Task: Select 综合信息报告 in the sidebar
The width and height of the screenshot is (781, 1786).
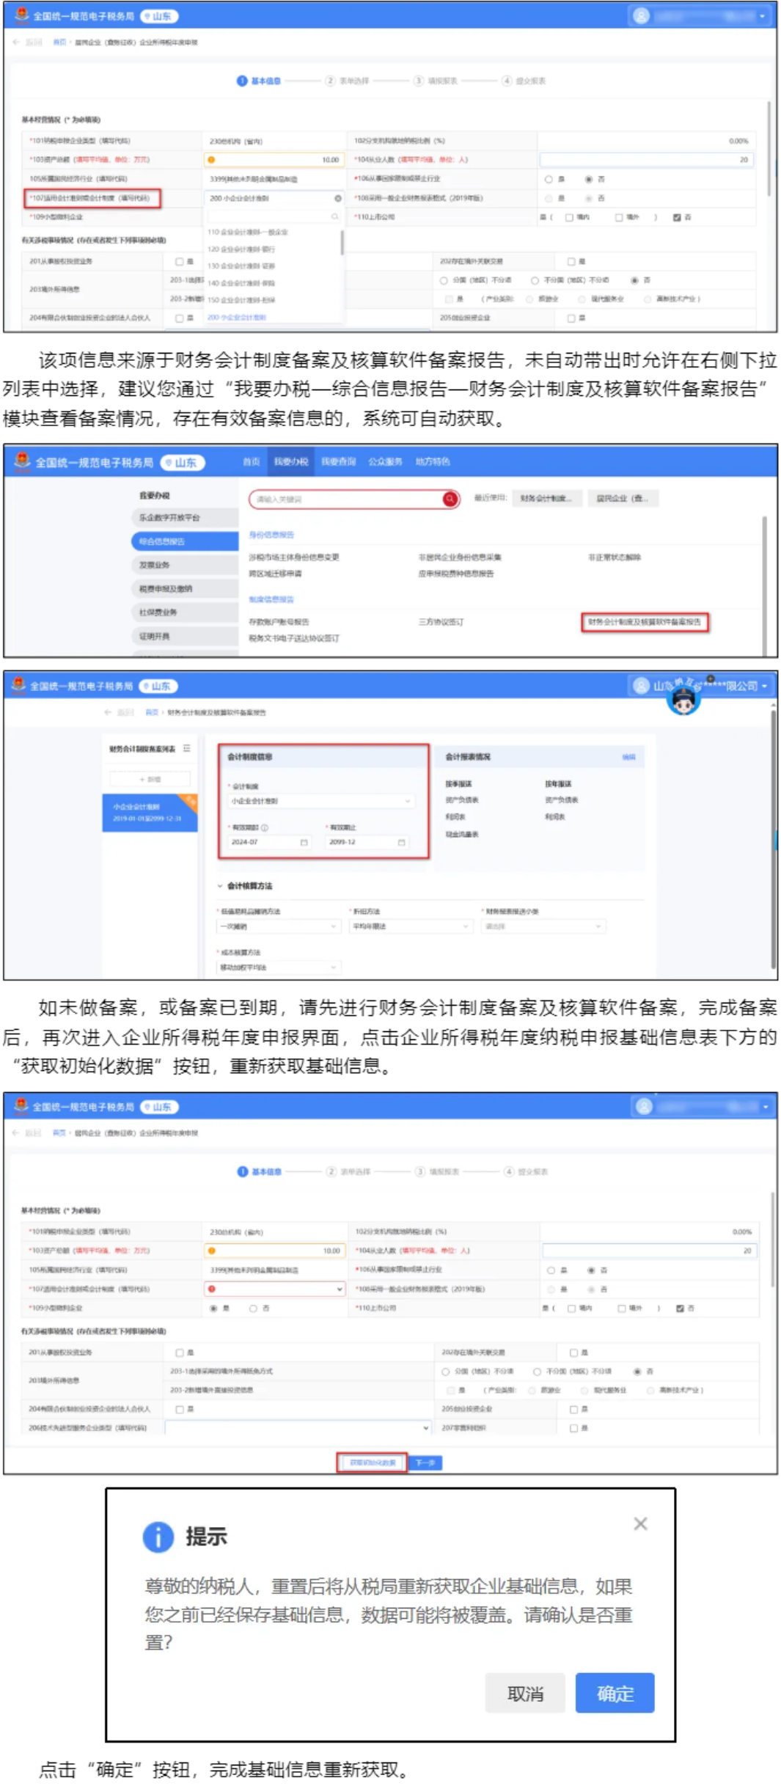Action: [x=185, y=541]
